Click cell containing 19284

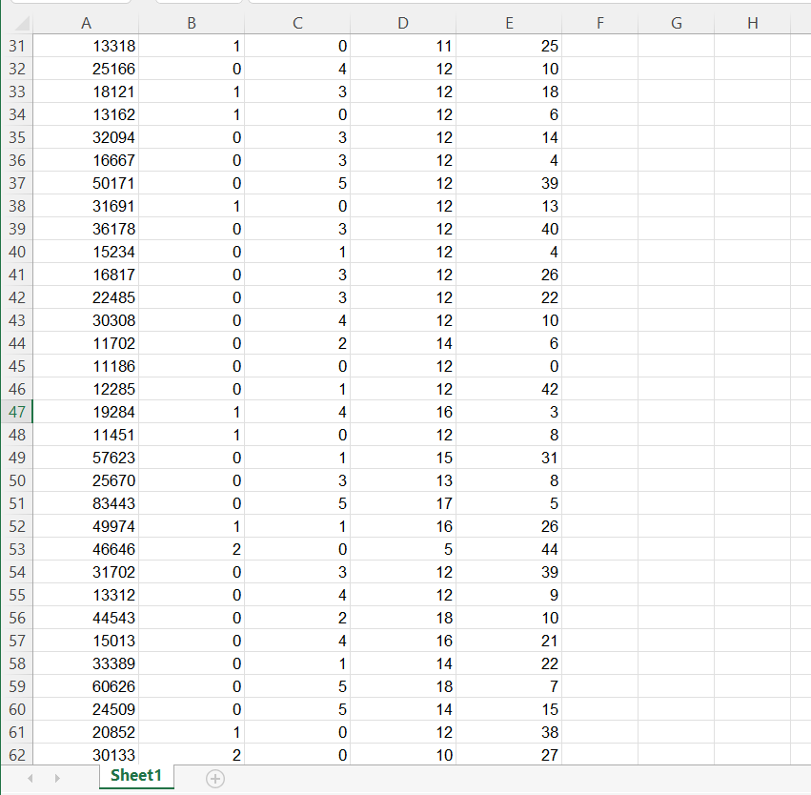(x=86, y=412)
